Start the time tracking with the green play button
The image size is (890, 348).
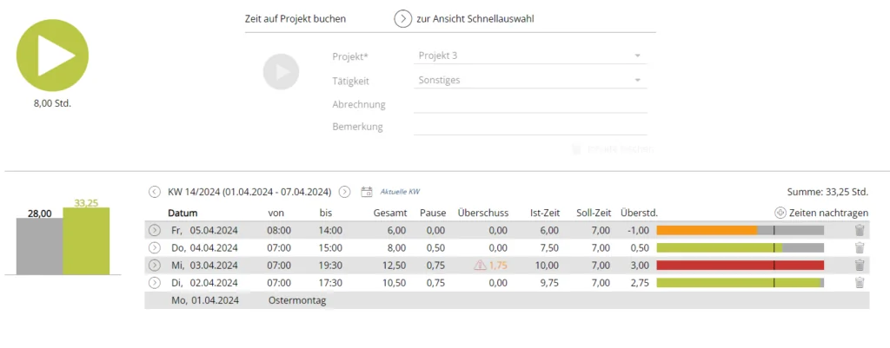tap(52, 56)
